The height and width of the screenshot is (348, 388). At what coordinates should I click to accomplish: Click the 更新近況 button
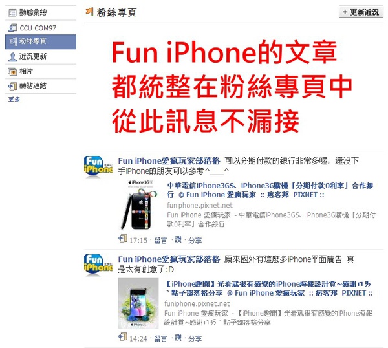(361, 12)
